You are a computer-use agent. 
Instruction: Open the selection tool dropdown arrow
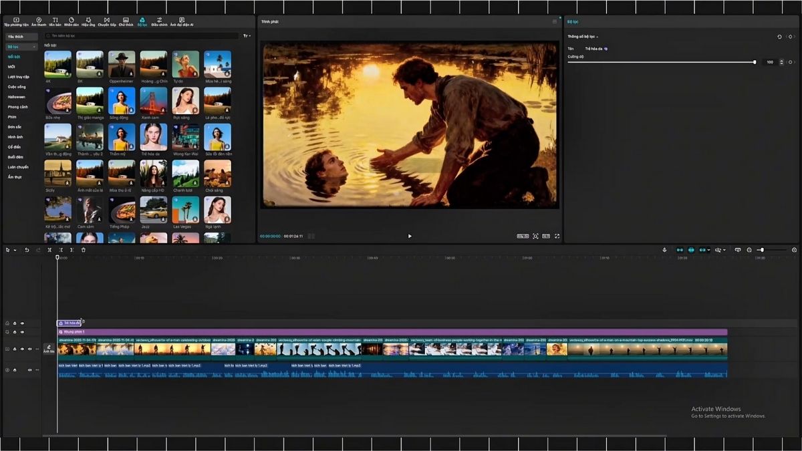15,250
